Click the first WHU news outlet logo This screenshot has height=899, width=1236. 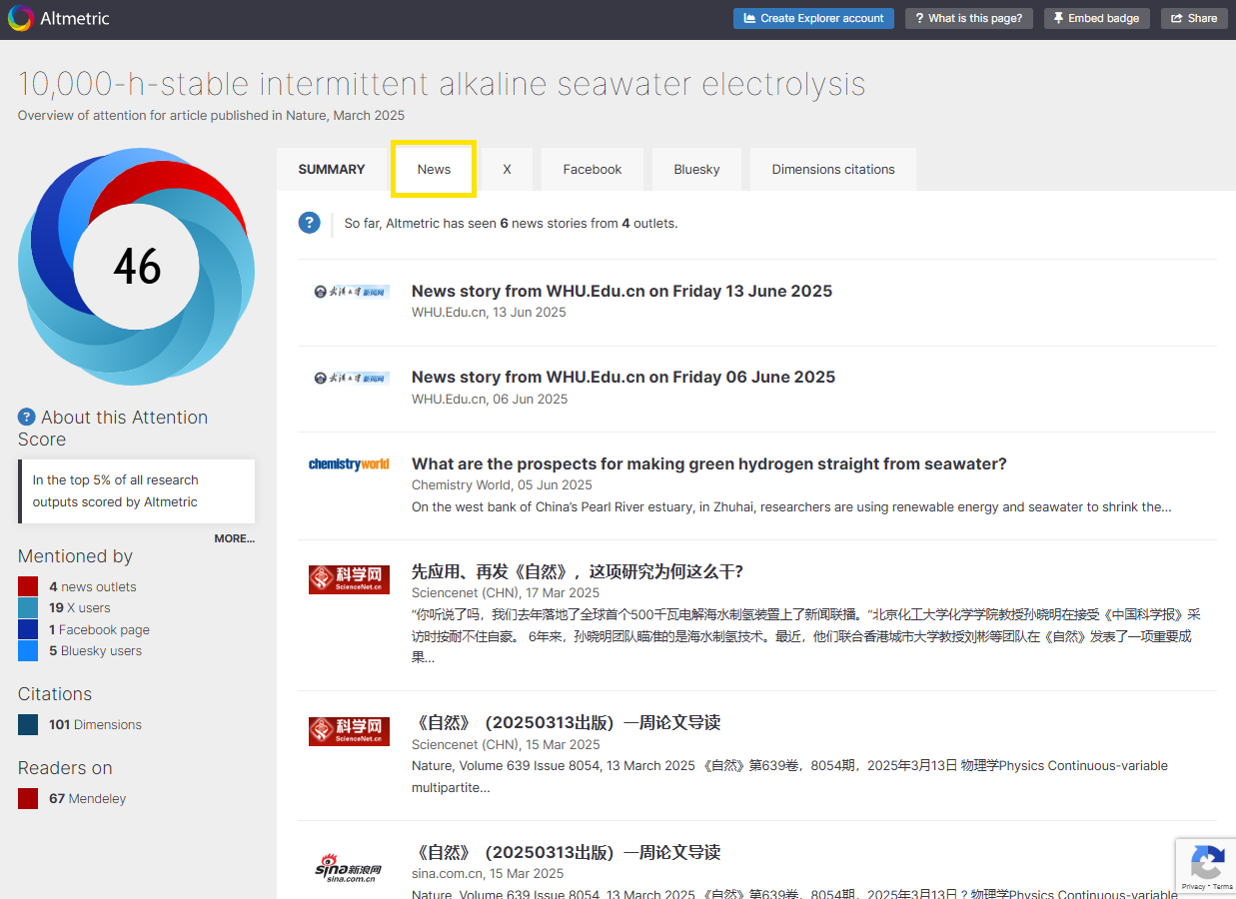coord(349,292)
